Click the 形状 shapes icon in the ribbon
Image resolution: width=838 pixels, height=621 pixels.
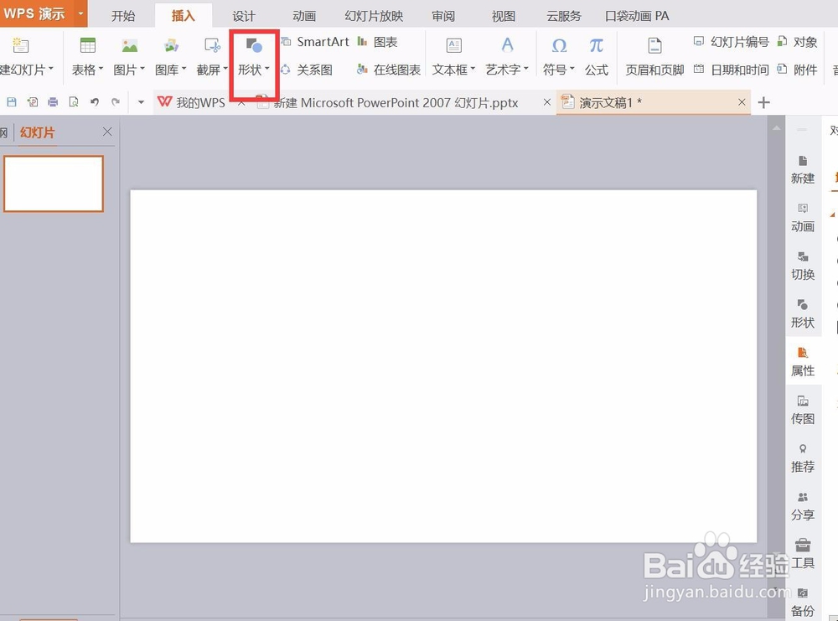[254, 46]
